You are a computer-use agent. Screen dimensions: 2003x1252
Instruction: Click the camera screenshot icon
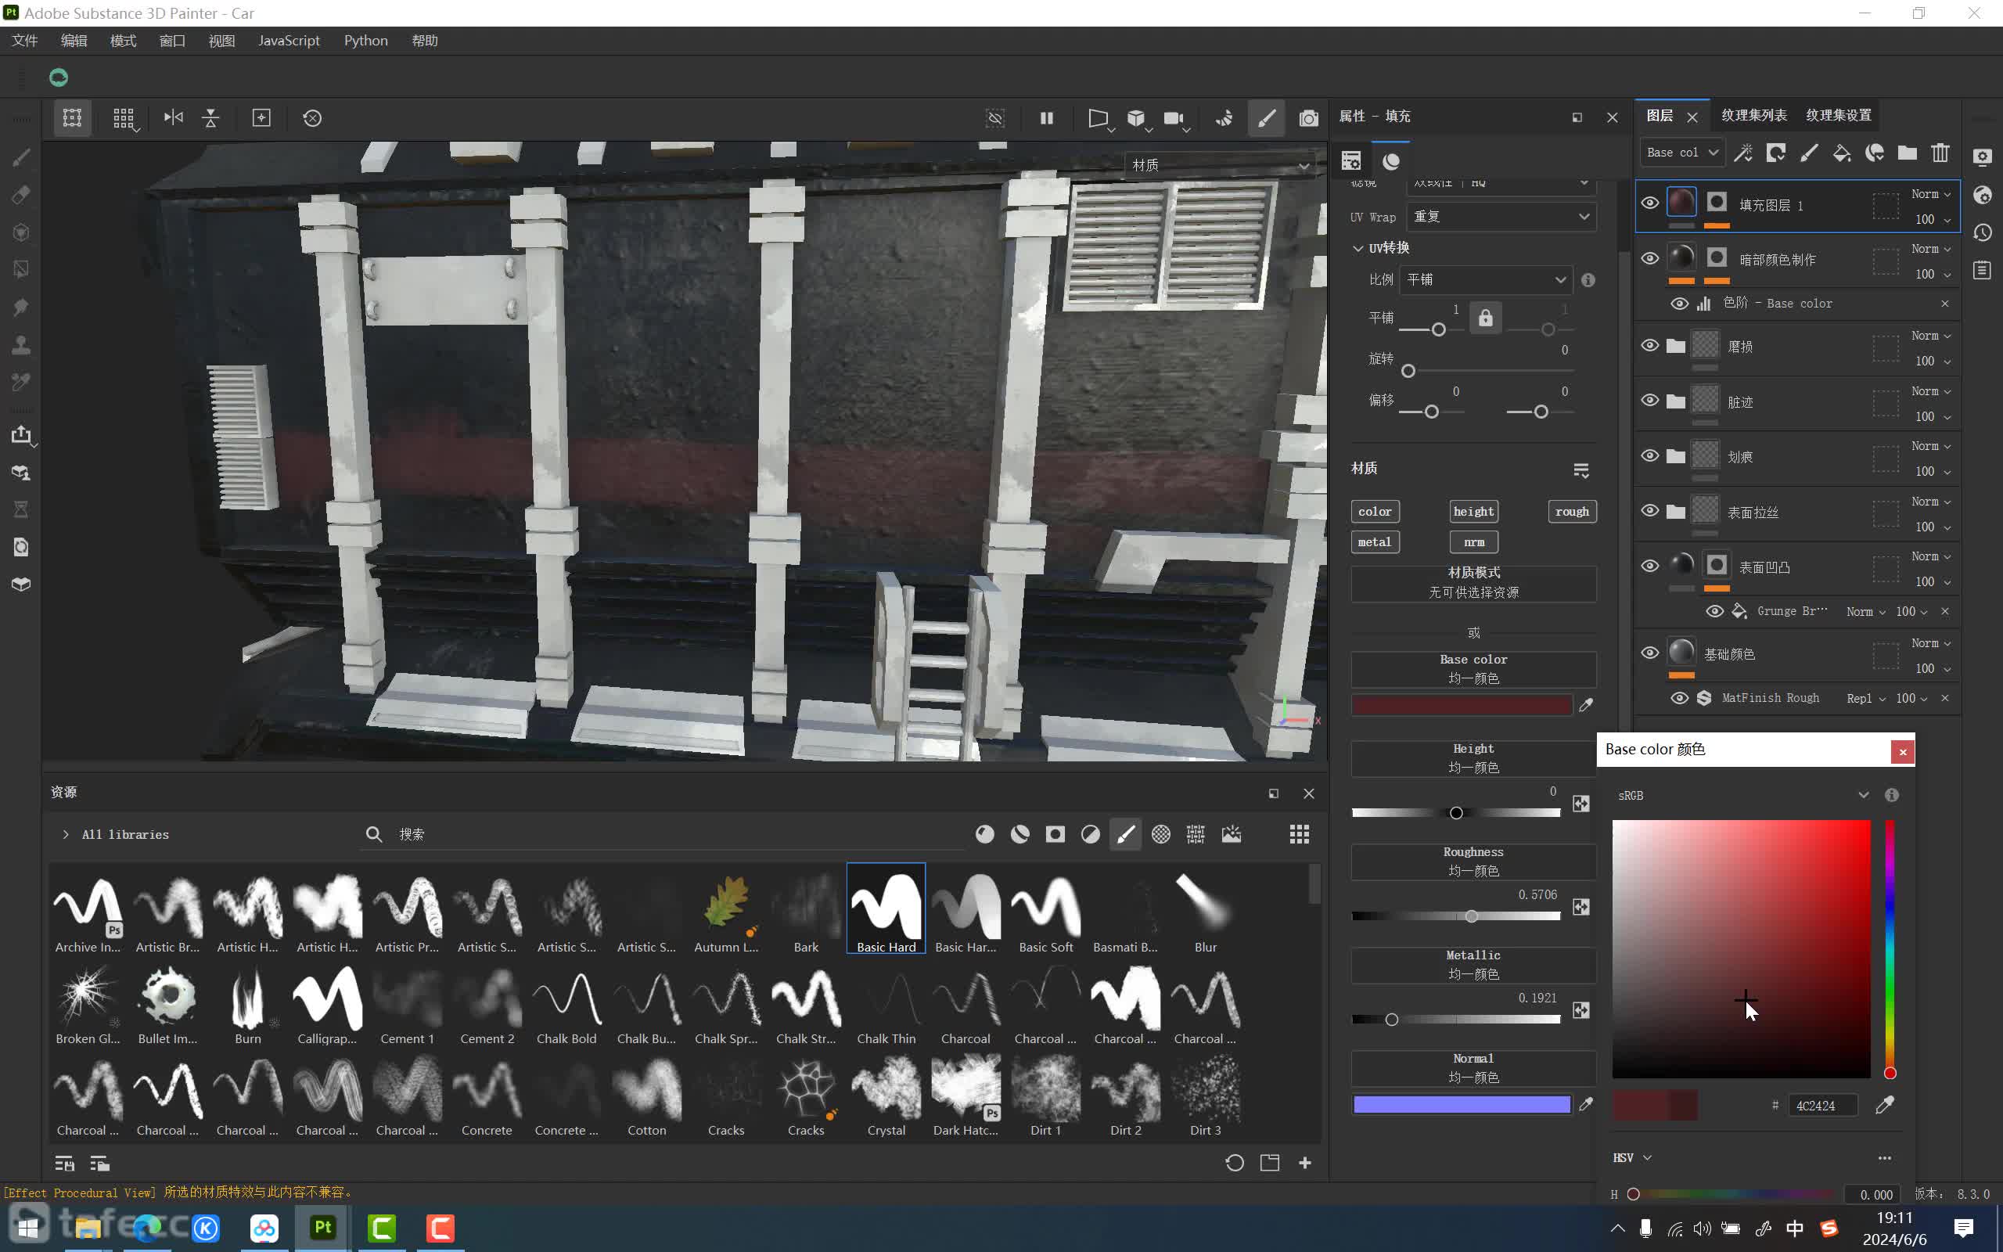(1308, 117)
